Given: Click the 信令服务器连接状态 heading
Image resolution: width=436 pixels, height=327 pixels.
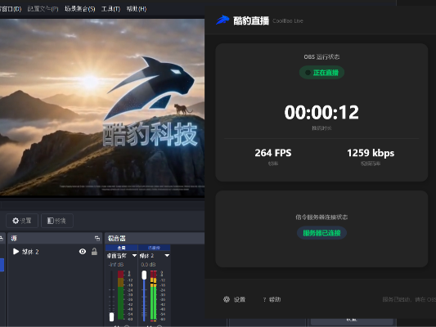Looking at the screenshot, I should click(x=321, y=217).
